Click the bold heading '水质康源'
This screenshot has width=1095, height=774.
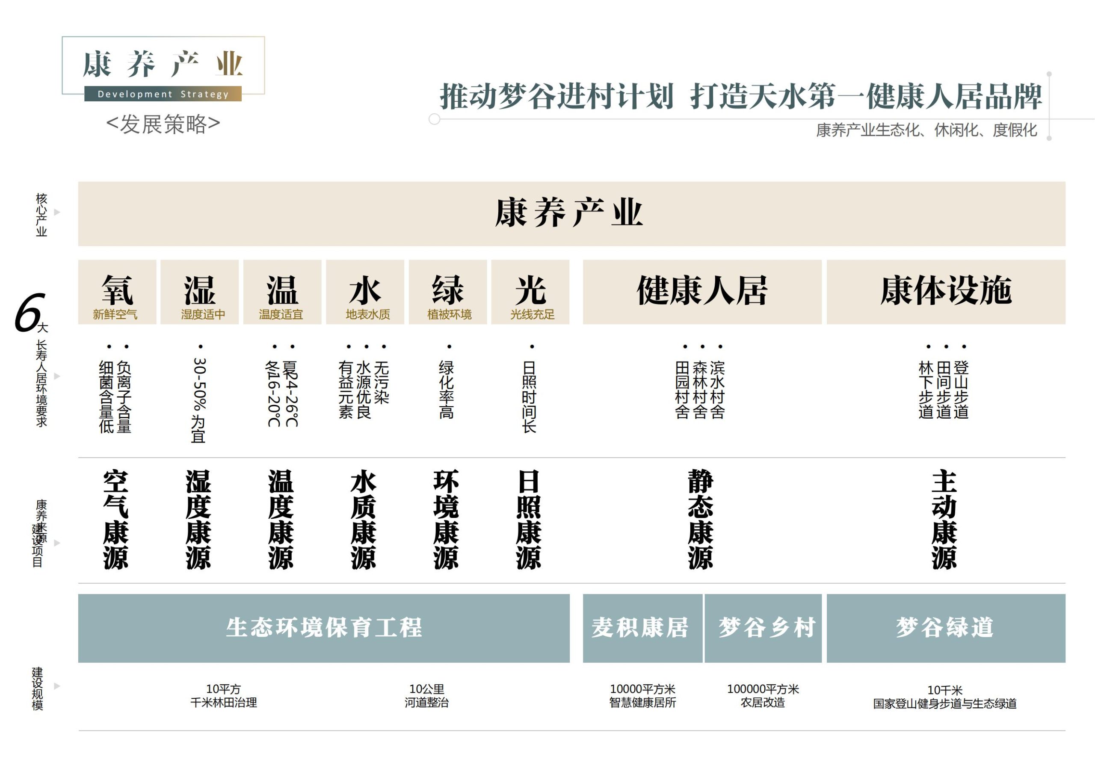(x=364, y=520)
